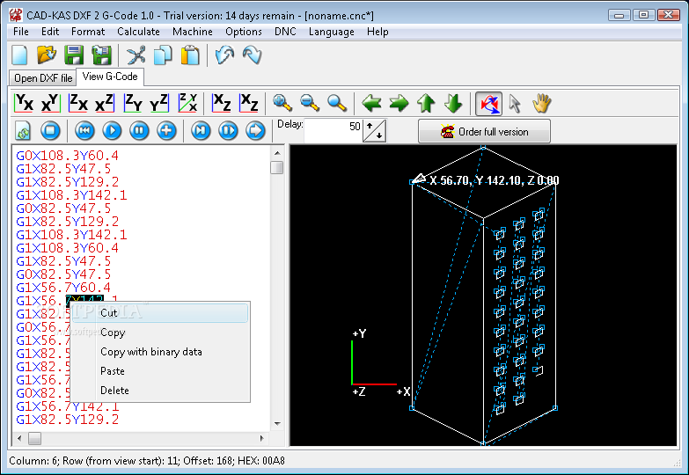Image resolution: width=689 pixels, height=475 pixels.
Task: Click the horizontal scrollbar right arrow
Action: [x=262, y=438]
